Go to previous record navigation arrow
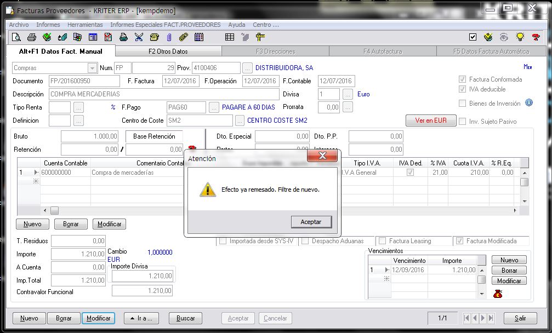This screenshot has height=333, width=552. [x=475, y=318]
